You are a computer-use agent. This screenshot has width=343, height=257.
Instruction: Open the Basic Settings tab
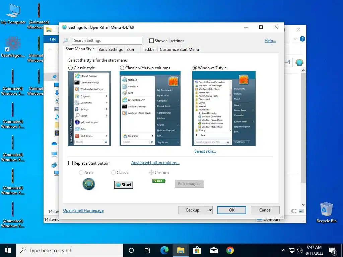[x=111, y=50]
